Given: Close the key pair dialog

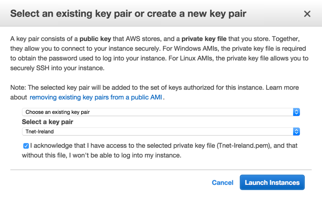Looking at the screenshot, I should coord(307,14).
